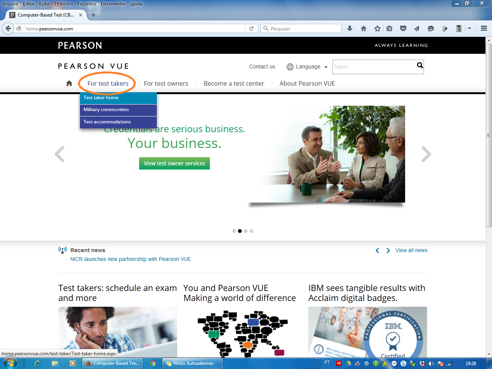492x369 pixels.
Task: Go to browser home page icon
Action: [x=364, y=28]
